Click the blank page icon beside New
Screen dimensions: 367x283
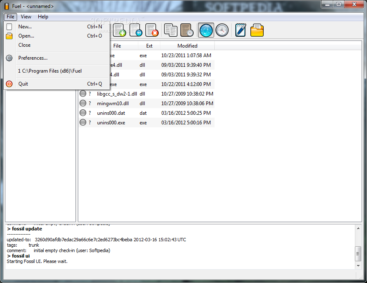[9, 27]
